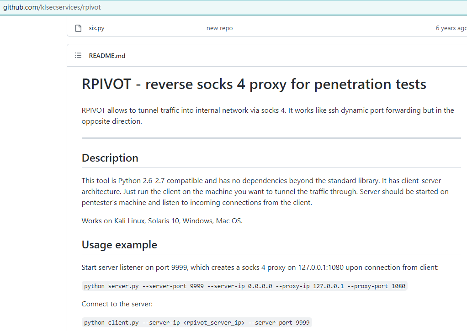Click the RPIVOT reverse socks 4 proxy heading
This screenshot has width=467, height=331.
[x=254, y=84]
